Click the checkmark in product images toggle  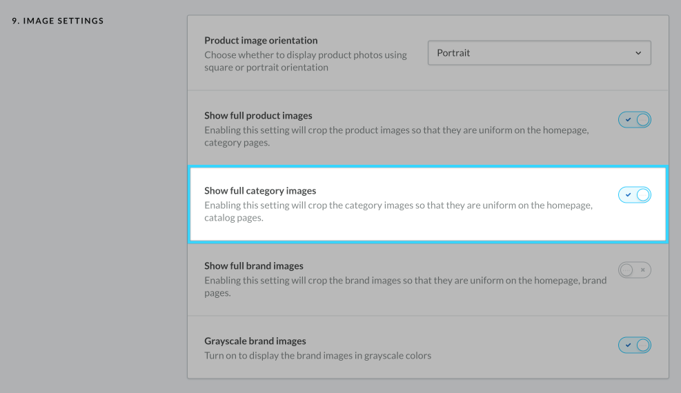pyautogui.click(x=627, y=120)
